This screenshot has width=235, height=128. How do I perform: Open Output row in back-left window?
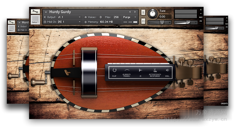[x=23, y=27]
